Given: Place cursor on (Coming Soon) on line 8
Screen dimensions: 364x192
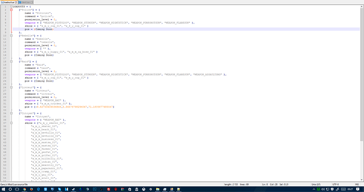Looking at the screenshot, I should [x=44, y=29].
